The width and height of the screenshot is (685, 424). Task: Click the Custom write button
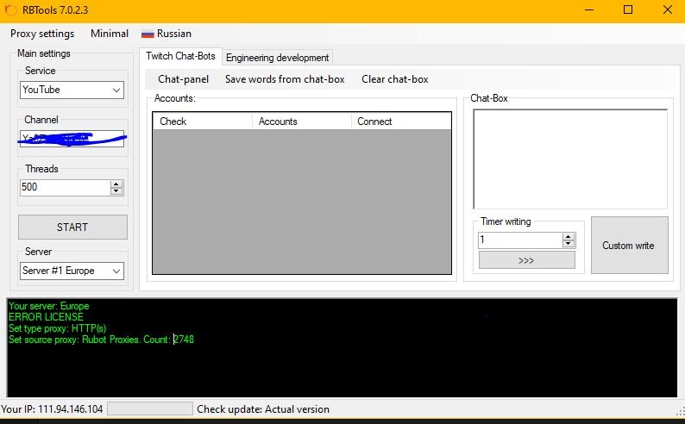pyautogui.click(x=628, y=246)
